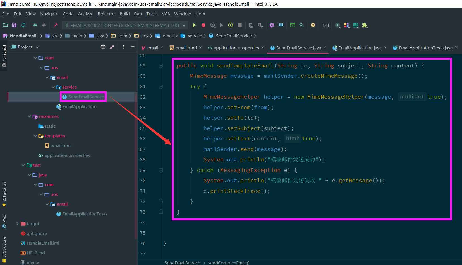Click service in navigation breadcrumb

click(195, 36)
